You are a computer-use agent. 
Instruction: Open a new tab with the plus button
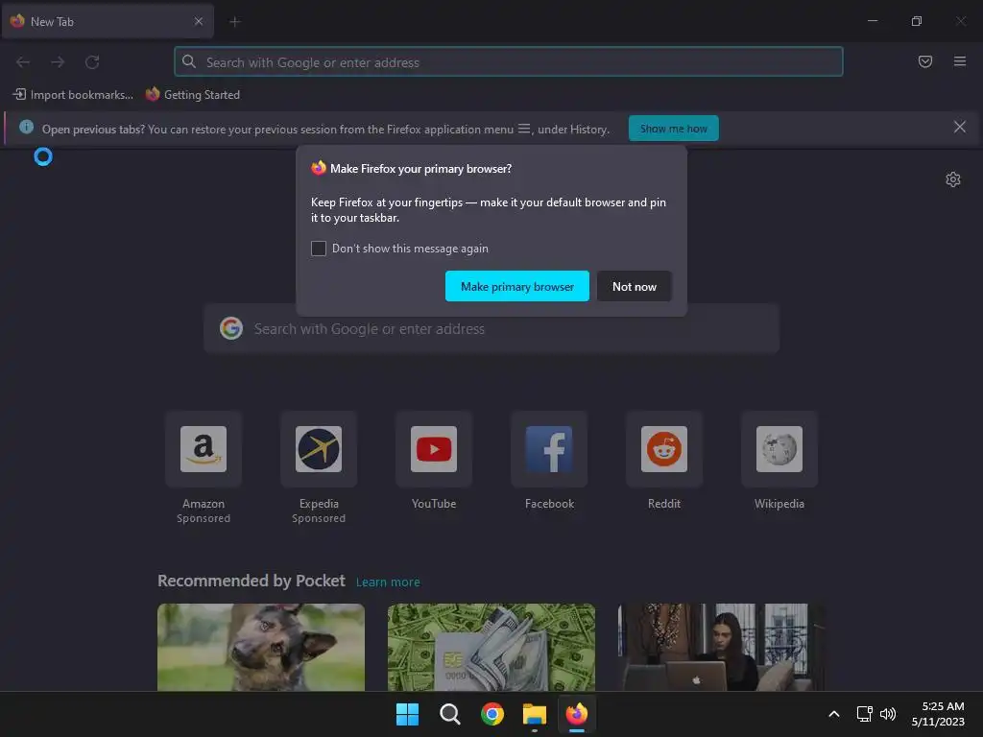(x=235, y=22)
